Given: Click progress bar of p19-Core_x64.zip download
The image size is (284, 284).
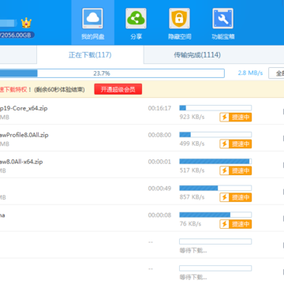Looking at the screenshot, I should coord(215,108).
